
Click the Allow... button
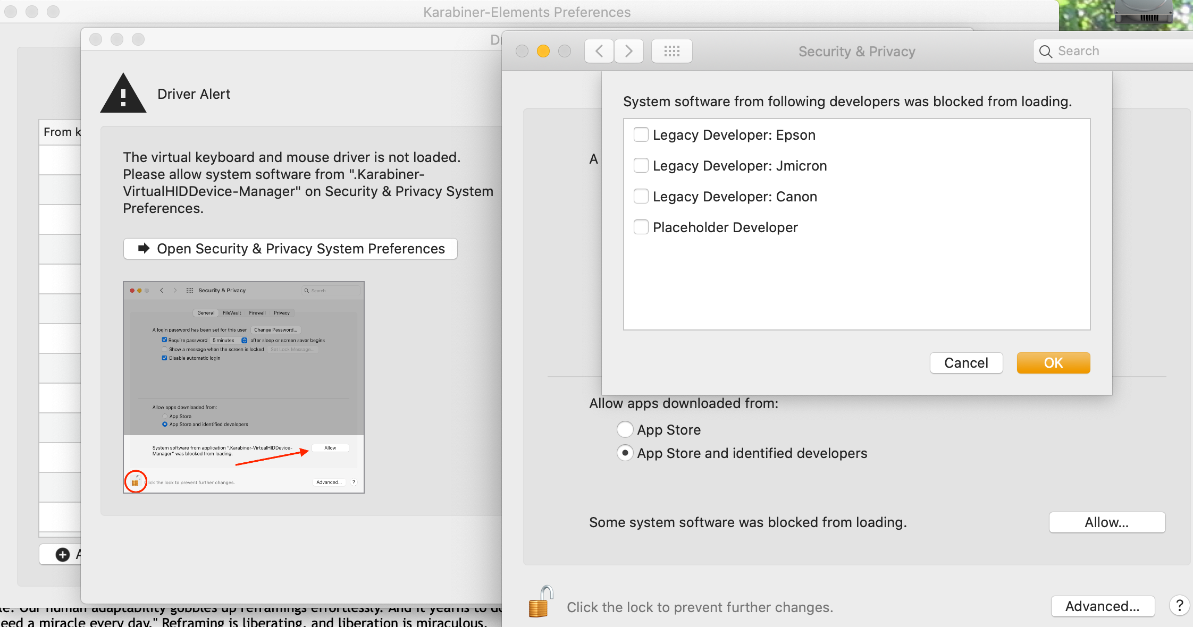(1107, 522)
